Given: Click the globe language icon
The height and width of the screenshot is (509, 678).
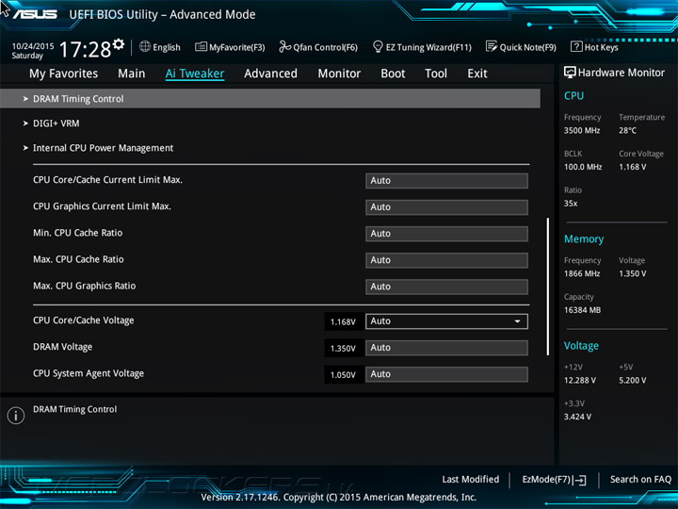Looking at the screenshot, I should 145,46.
